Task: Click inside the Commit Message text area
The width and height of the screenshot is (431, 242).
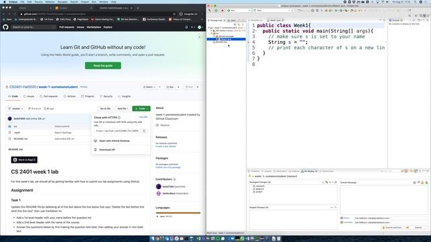Action: 384,200
